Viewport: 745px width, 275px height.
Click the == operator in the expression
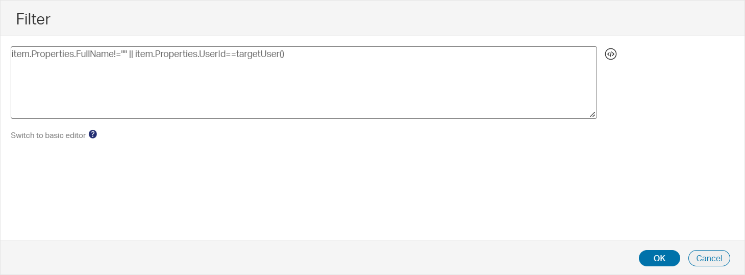pos(231,54)
